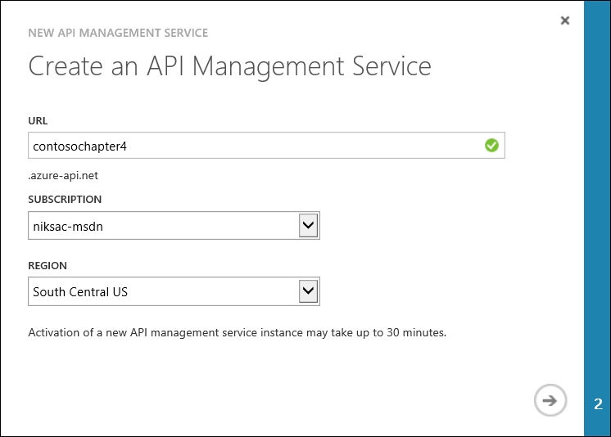Screen dimensions: 611x437
Task: Open the Region dropdown showing South Central US
Action: coord(174,291)
